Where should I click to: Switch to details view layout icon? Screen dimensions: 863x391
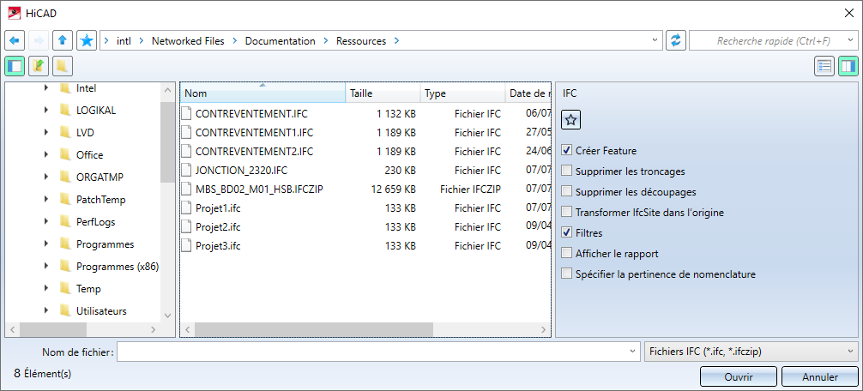point(824,66)
